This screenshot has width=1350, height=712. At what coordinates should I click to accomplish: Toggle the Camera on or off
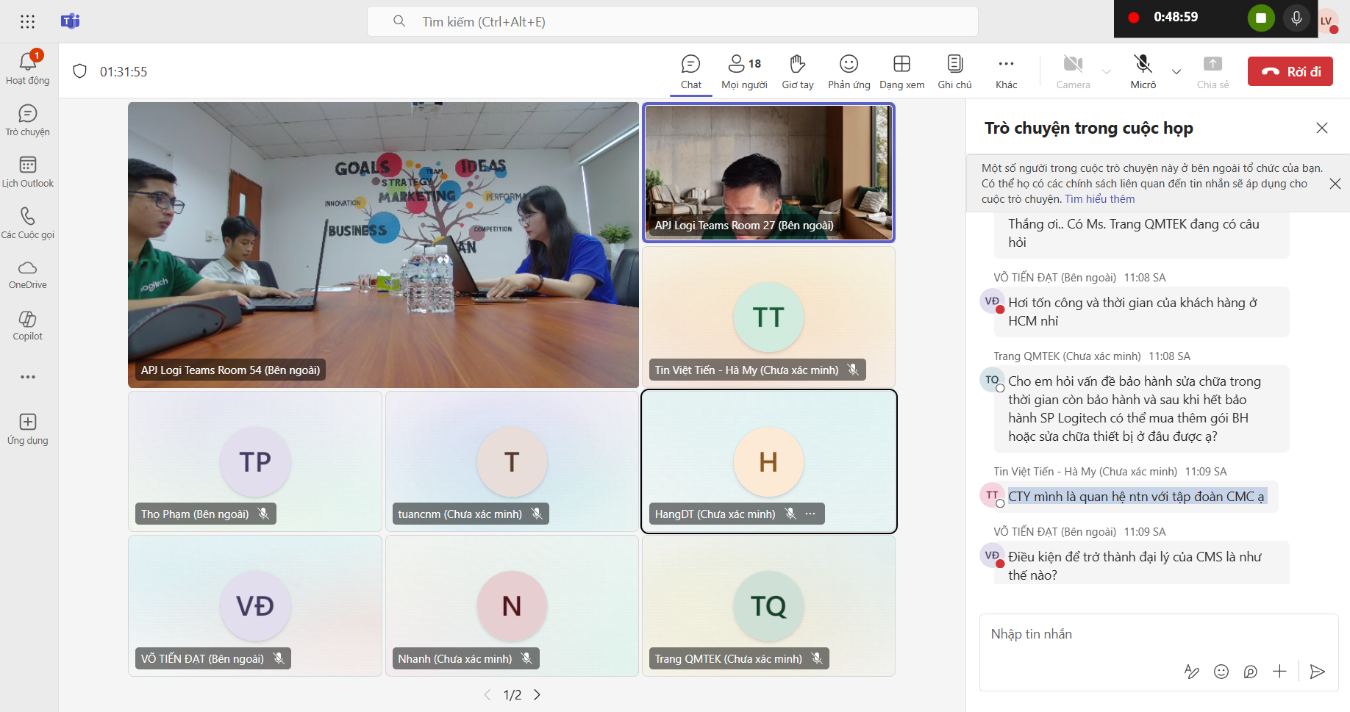pos(1073,71)
